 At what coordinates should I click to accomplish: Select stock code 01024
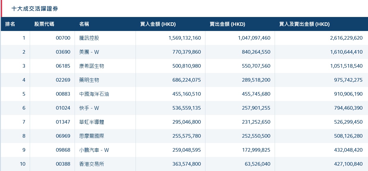pos(63,108)
